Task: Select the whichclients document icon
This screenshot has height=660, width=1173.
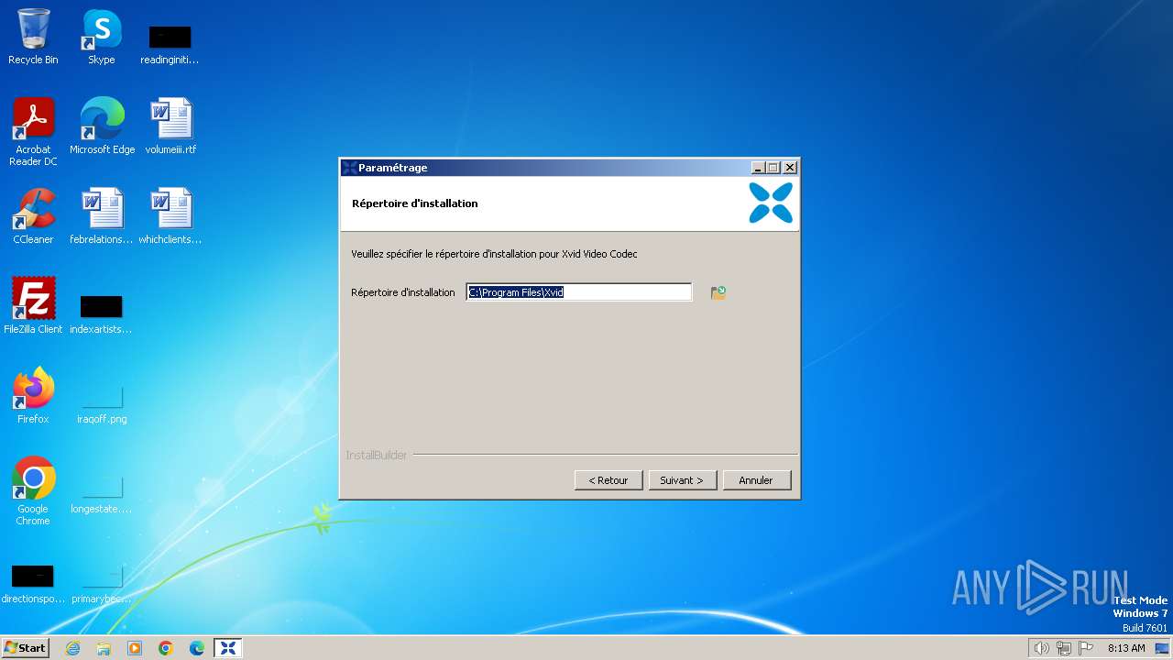Action: (x=170, y=216)
